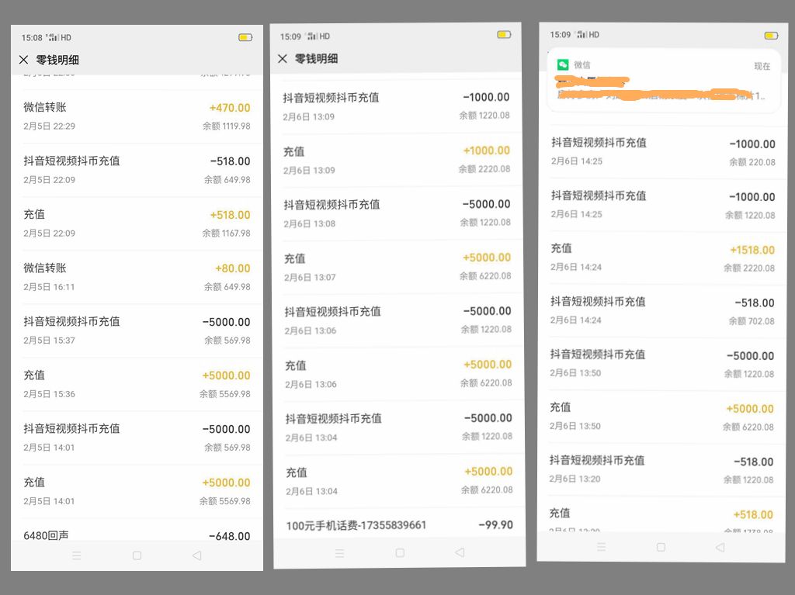Tap the 15:08 clock in the status bar
Viewport: 795px width, 595px height.
pos(32,37)
